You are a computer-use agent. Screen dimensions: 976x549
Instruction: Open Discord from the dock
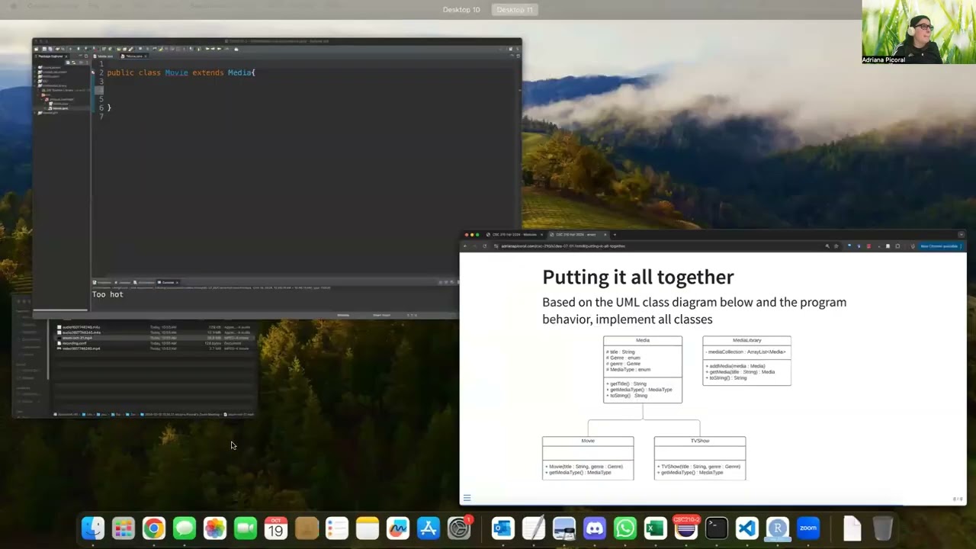point(595,528)
